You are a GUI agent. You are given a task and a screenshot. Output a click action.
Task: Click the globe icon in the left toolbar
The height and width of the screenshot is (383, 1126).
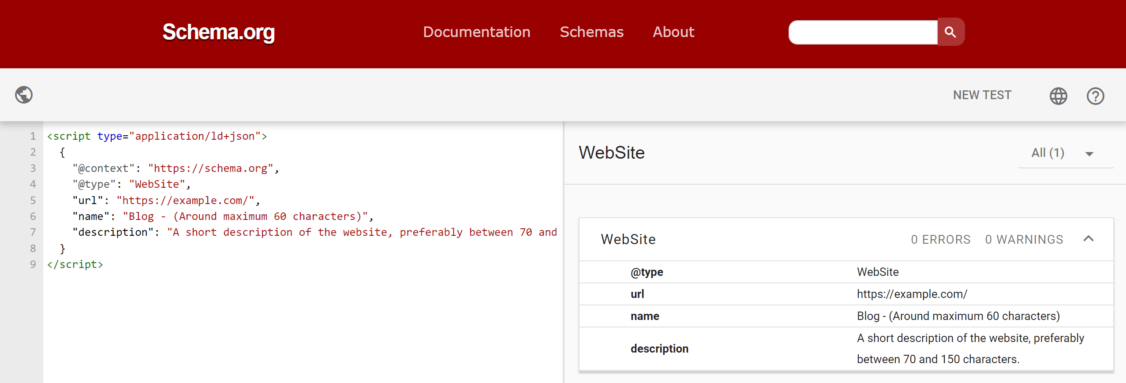click(24, 95)
